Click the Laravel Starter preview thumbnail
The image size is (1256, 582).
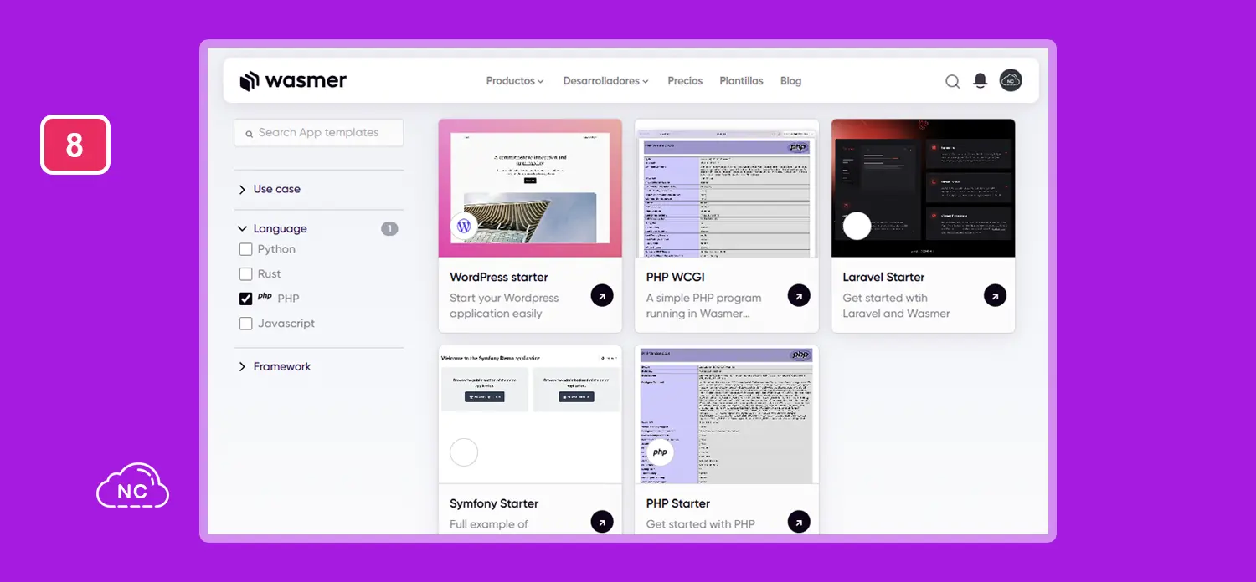coord(923,188)
